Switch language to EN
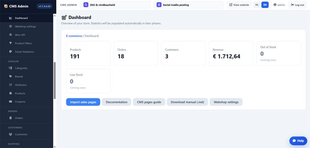The width and height of the screenshot is (310, 148). (x=265, y=5)
